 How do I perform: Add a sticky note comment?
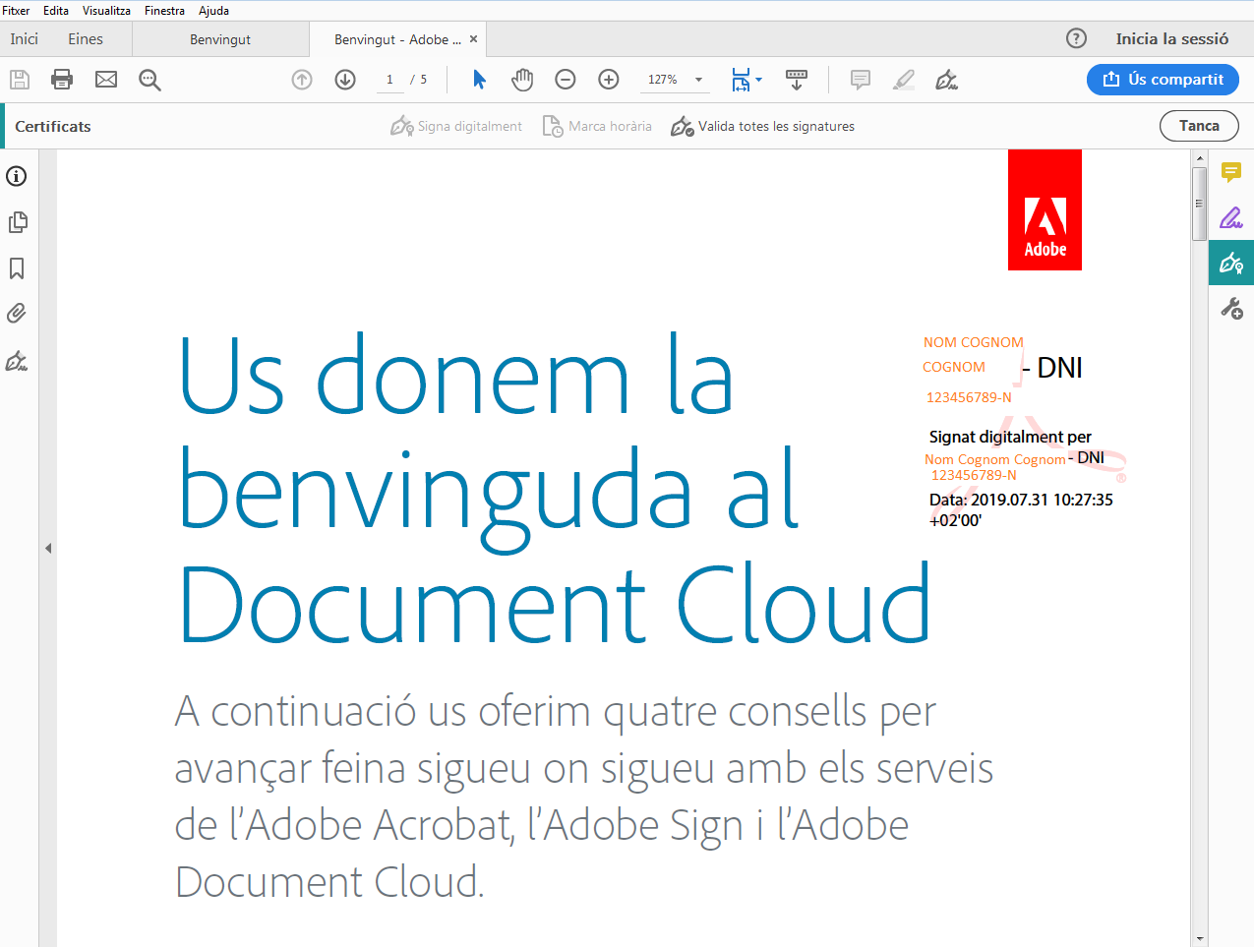click(861, 80)
